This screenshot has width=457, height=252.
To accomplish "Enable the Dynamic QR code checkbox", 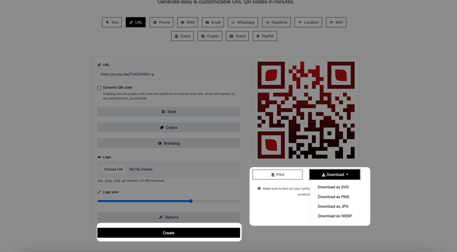I will pyautogui.click(x=99, y=87).
